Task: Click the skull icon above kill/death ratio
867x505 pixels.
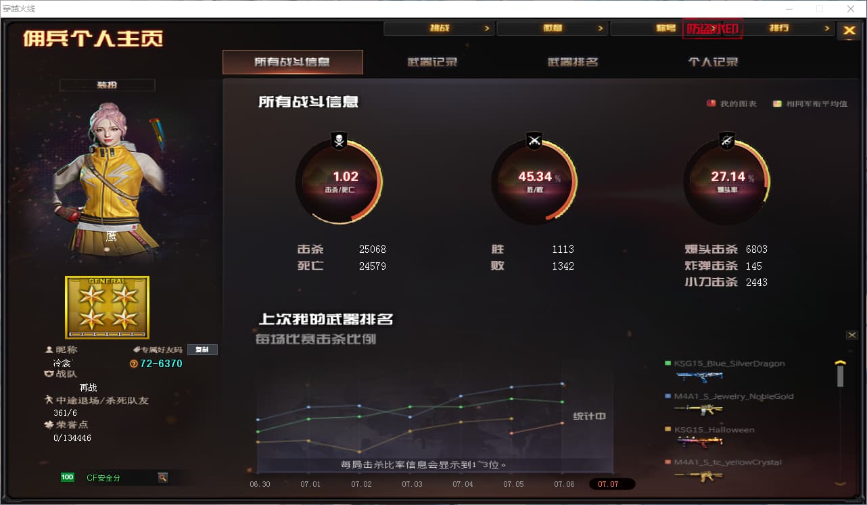Action: pos(339,141)
